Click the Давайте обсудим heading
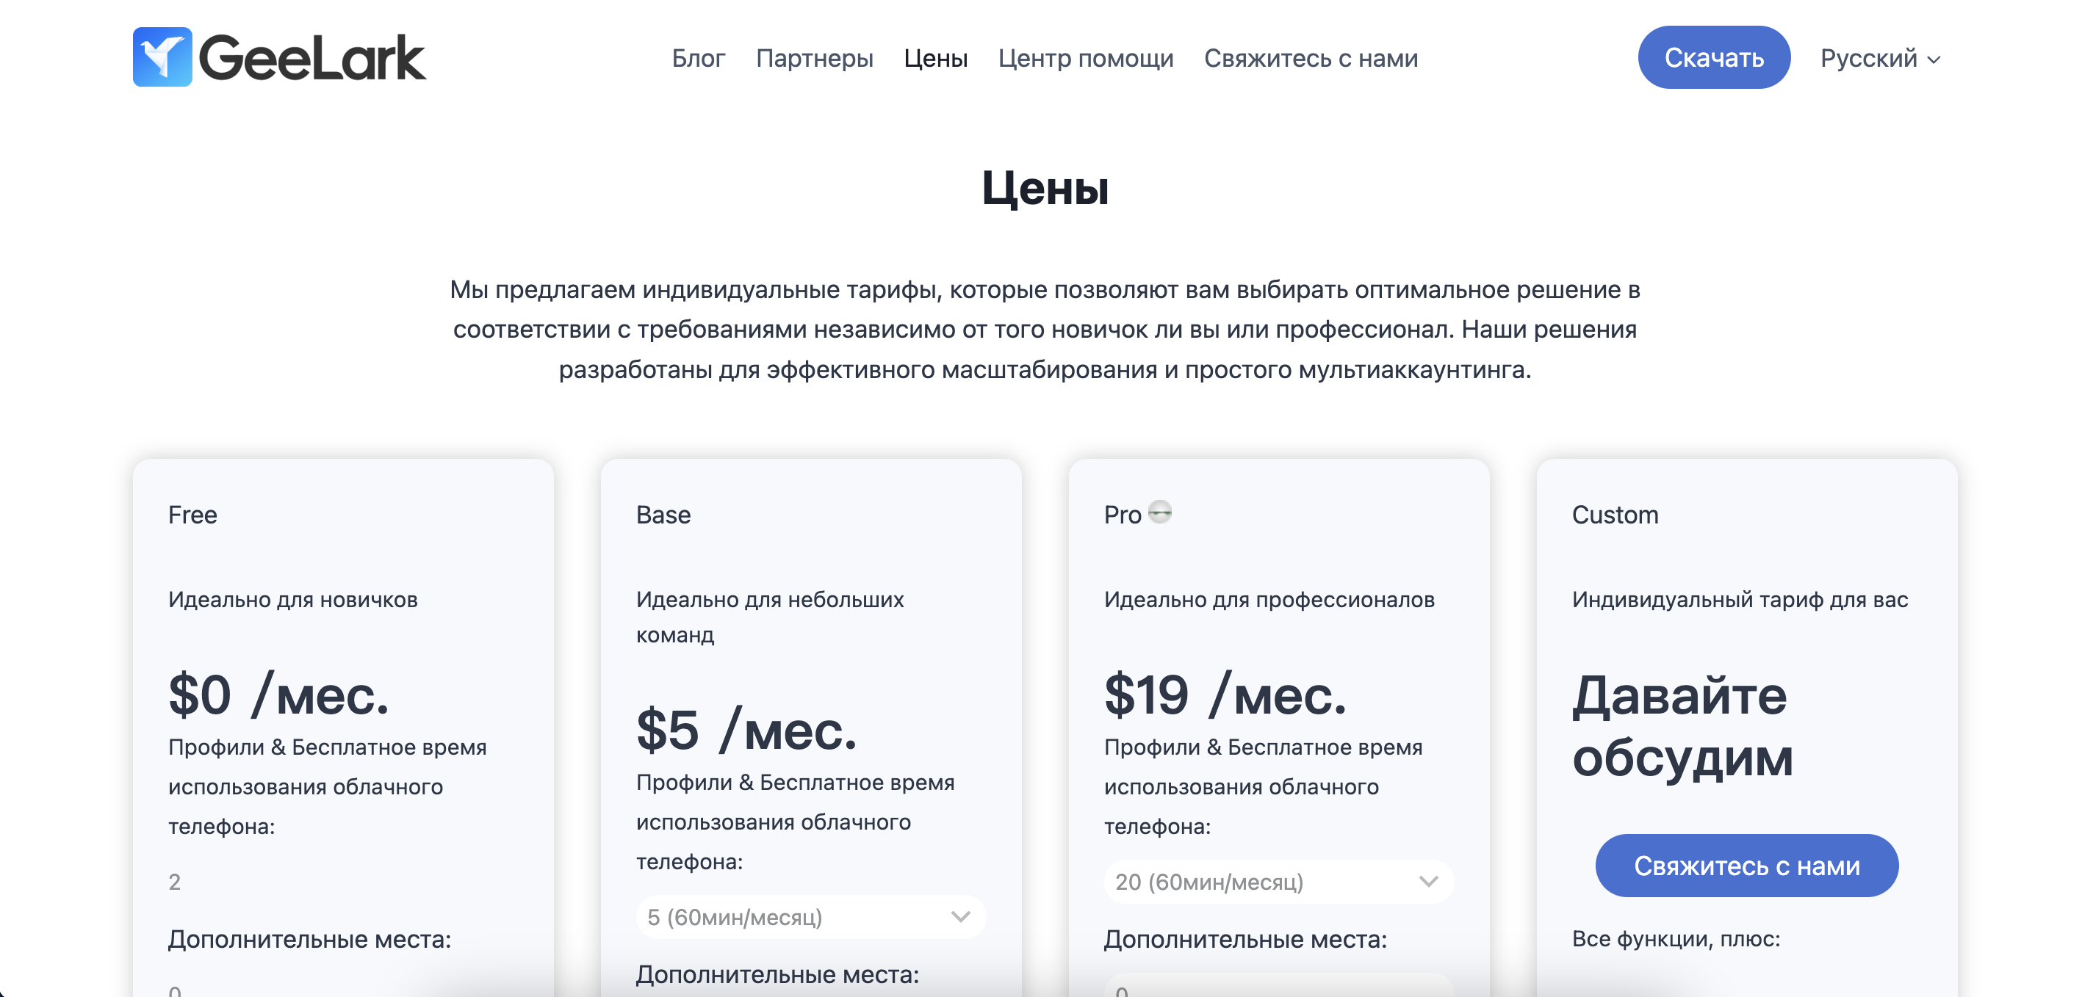The width and height of the screenshot is (2082, 997). [1682, 726]
